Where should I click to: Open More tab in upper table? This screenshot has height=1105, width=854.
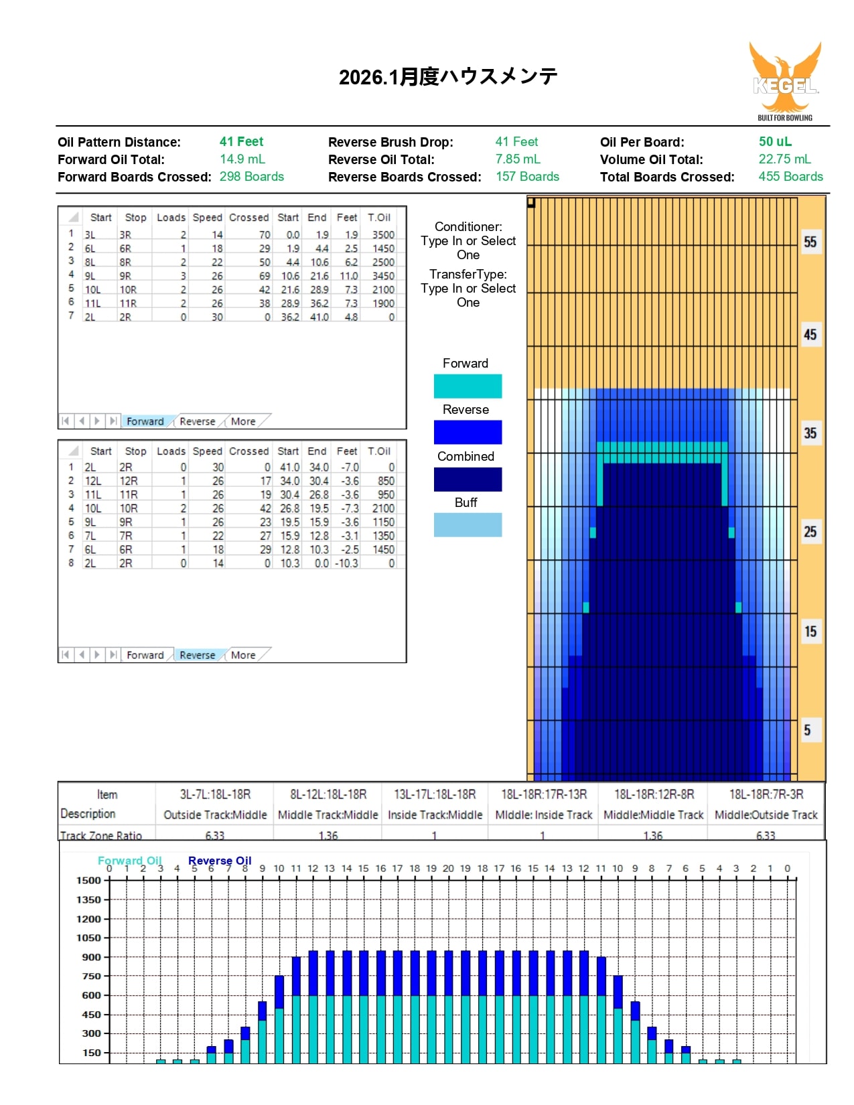click(x=243, y=421)
